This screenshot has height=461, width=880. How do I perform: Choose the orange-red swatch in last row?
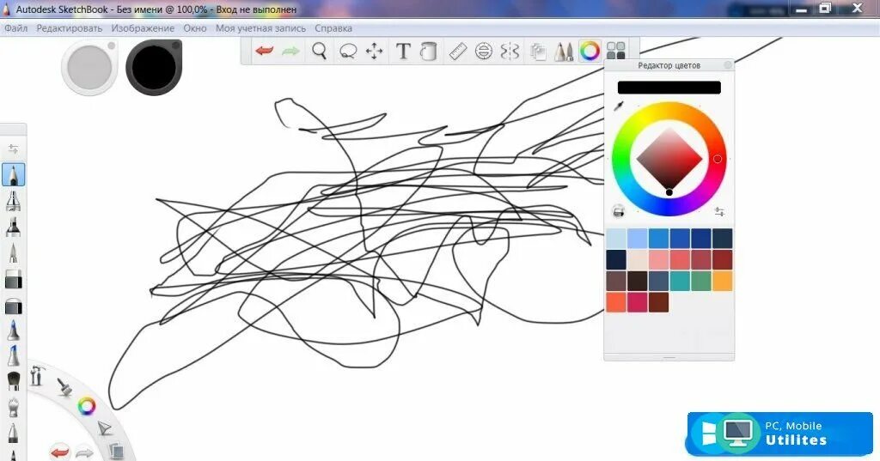[x=615, y=302]
